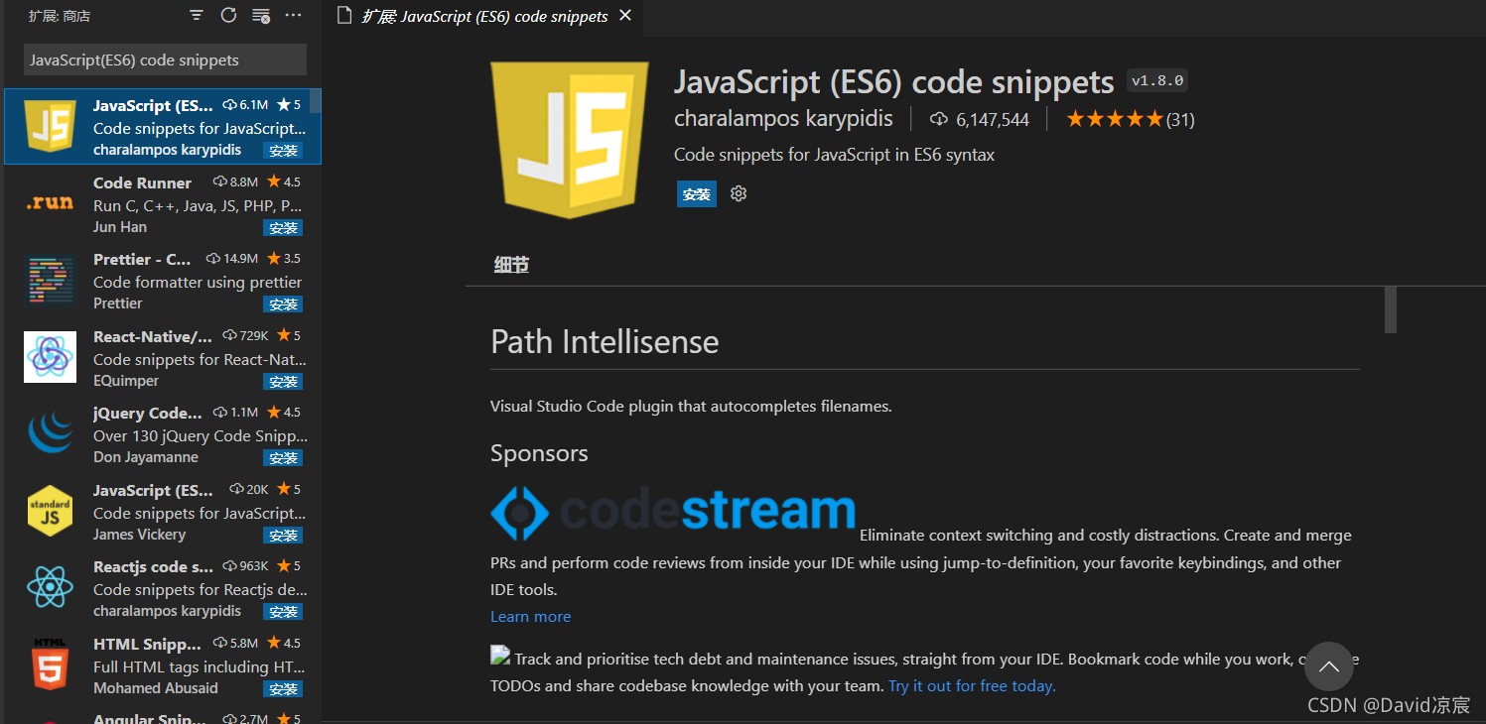Install the Prettier code formatter
The height and width of the screenshot is (724, 1486).
[283, 304]
